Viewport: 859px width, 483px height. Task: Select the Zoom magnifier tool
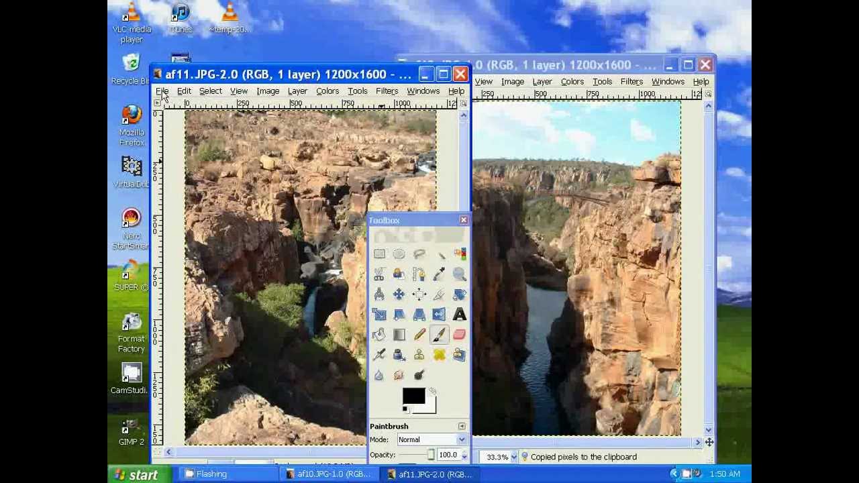click(x=460, y=274)
